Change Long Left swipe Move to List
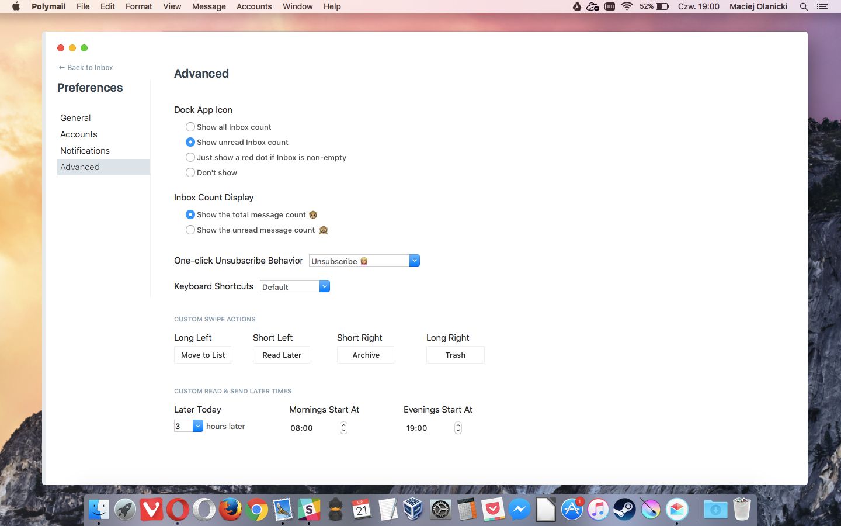The image size is (841, 526). coord(203,355)
